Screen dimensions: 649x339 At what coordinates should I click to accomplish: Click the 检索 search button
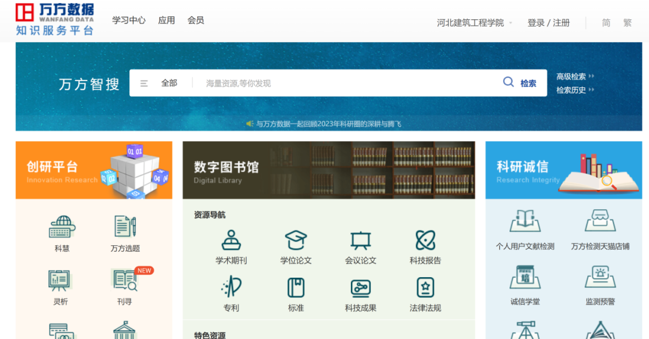pyautogui.click(x=528, y=83)
